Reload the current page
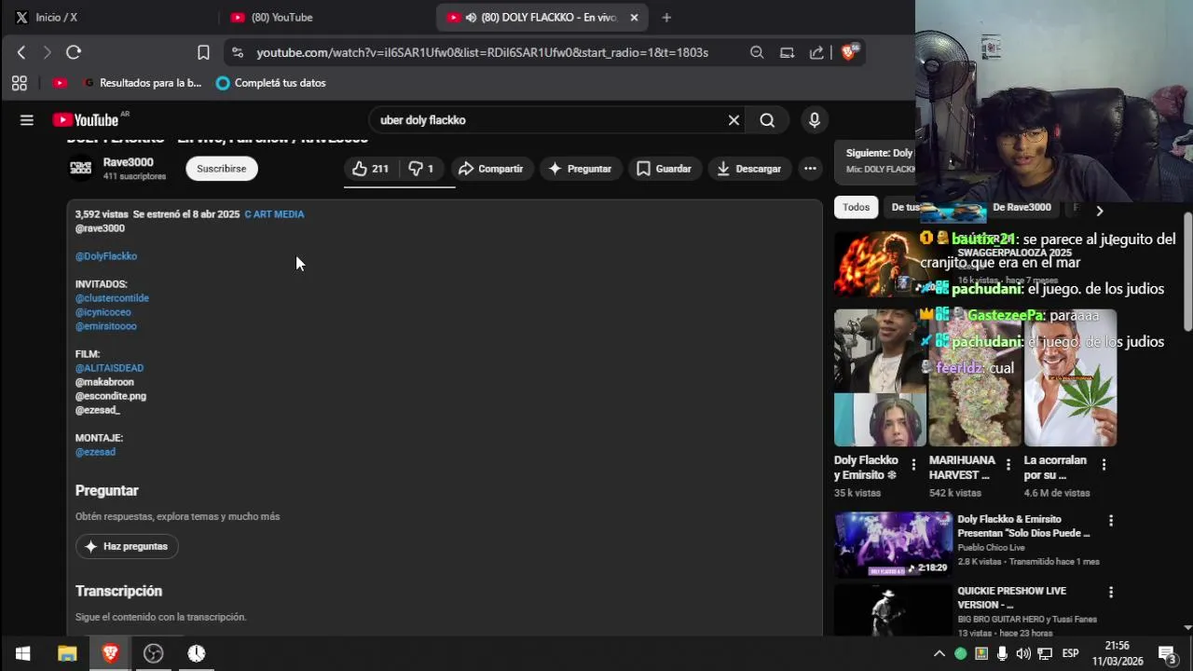The width and height of the screenshot is (1193, 671). point(74,52)
